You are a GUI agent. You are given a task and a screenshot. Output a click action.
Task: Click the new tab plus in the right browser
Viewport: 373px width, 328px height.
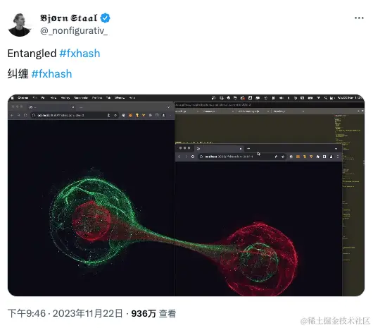[x=248, y=149]
